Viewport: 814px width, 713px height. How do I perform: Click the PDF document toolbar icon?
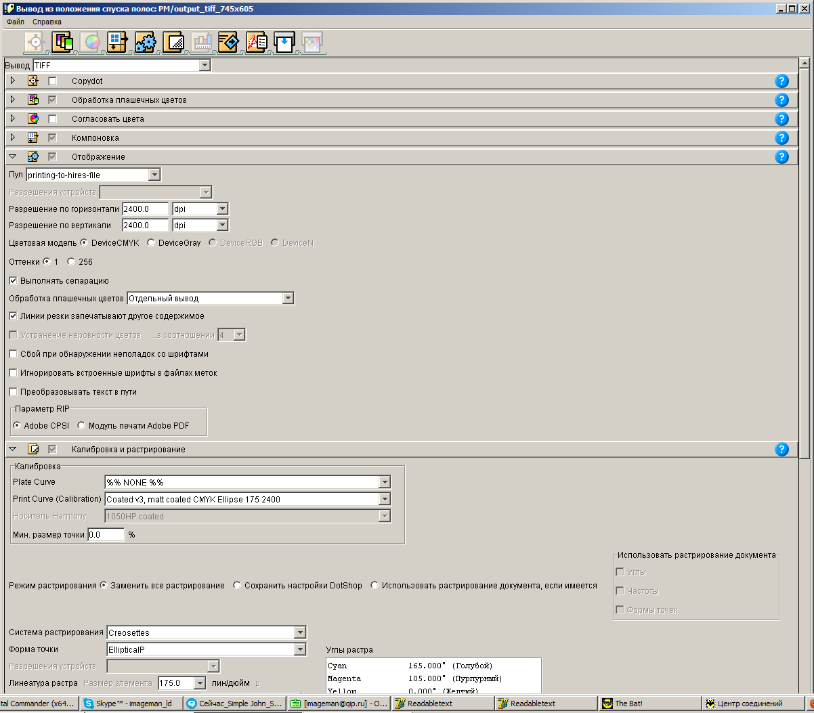[x=257, y=42]
